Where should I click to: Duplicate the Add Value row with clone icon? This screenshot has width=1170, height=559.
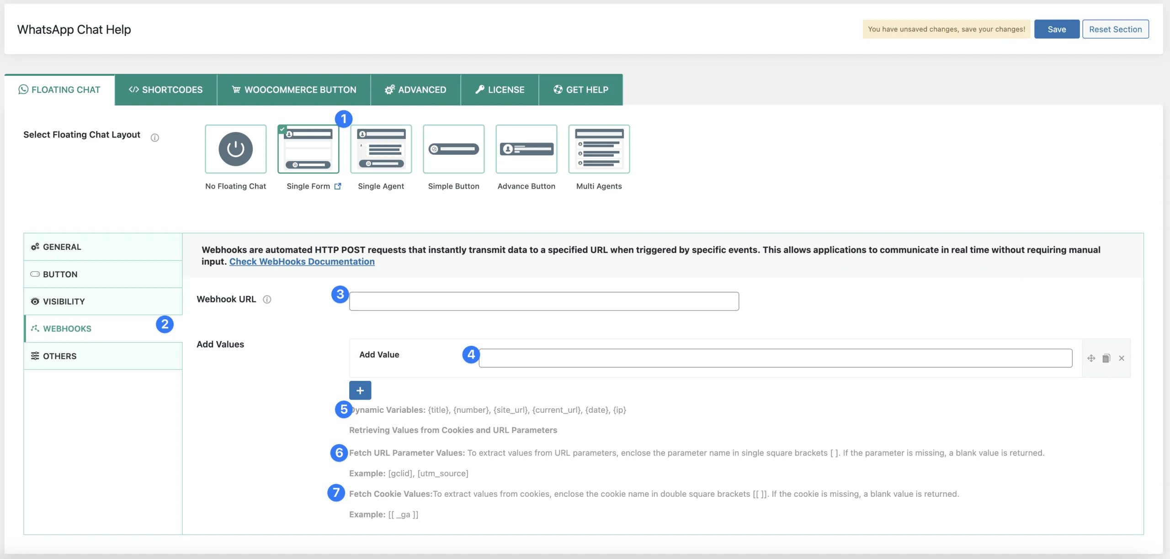click(x=1106, y=358)
